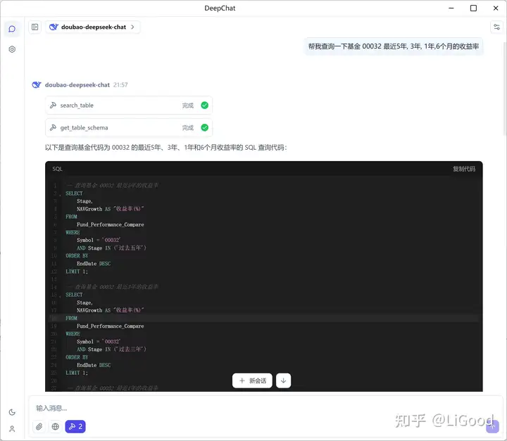Collapse the second SELECT code fold arrow
This screenshot has height=441, width=507.
60,296
